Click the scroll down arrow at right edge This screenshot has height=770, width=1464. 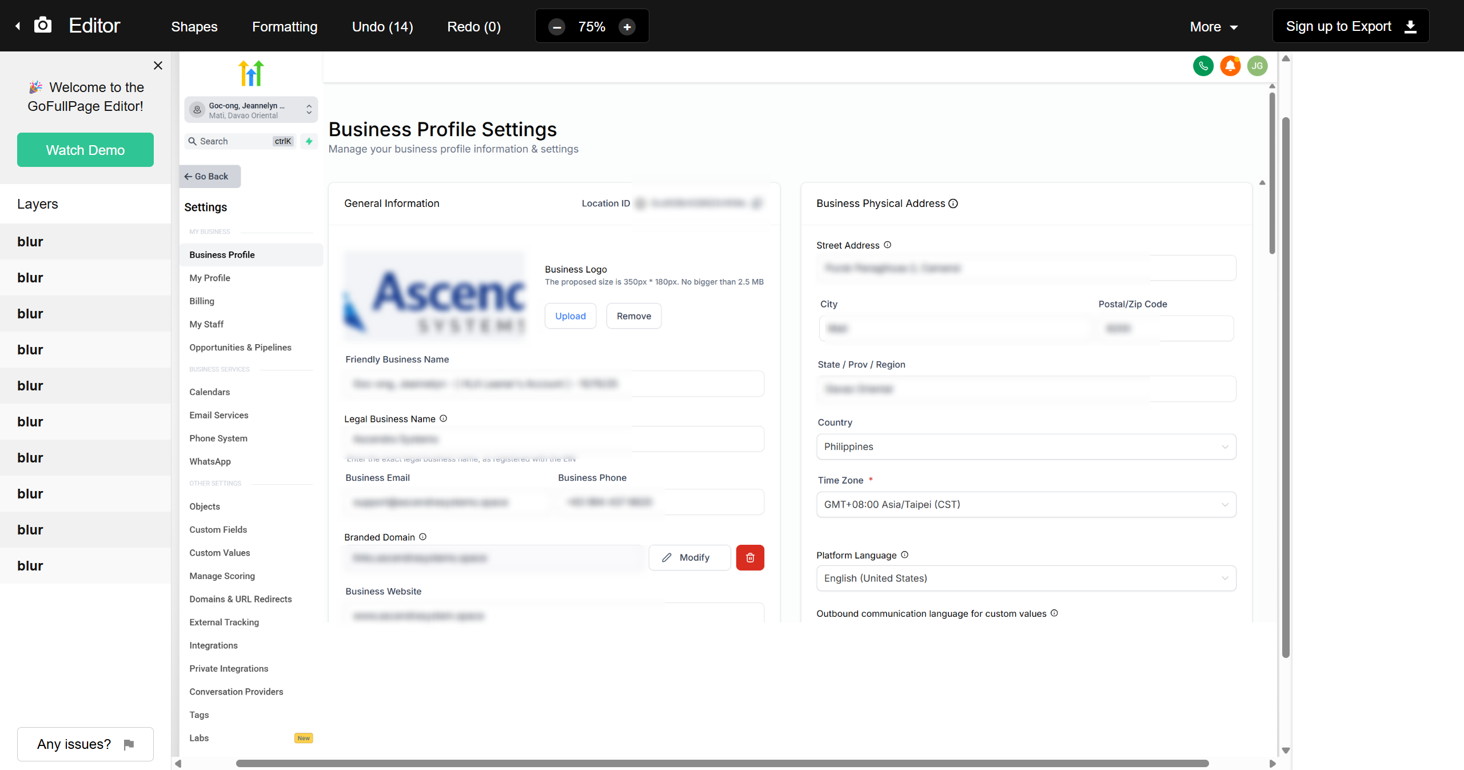point(1286,751)
